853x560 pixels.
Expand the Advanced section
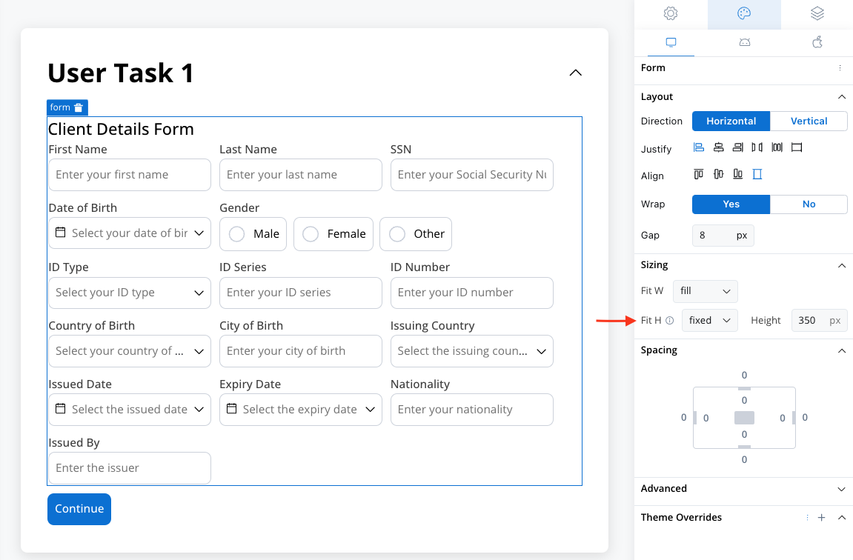(842, 490)
